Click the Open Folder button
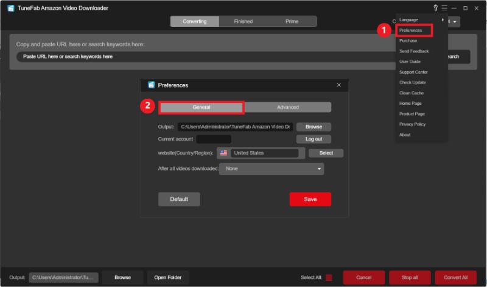 (168, 277)
